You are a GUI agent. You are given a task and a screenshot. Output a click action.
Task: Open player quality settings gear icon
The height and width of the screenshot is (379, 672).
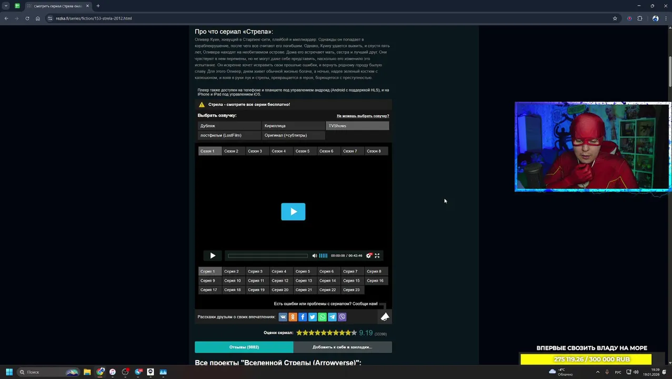(x=368, y=256)
